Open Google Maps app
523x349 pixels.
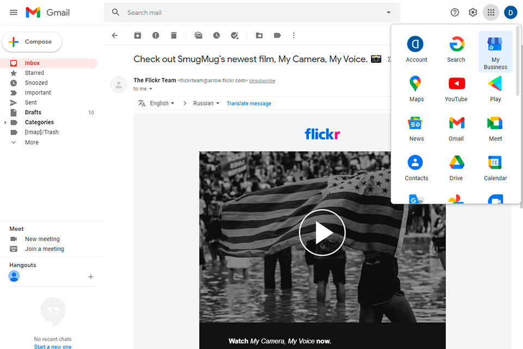(x=416, y=89)
